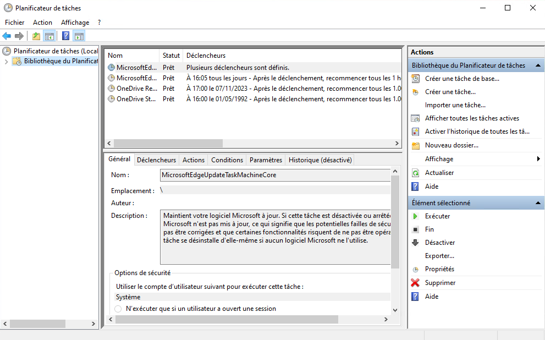The height and width of the screenshot is (340, 545).
Task: Open the Affichage submenu in Actions pane
Action: [538, 159]
